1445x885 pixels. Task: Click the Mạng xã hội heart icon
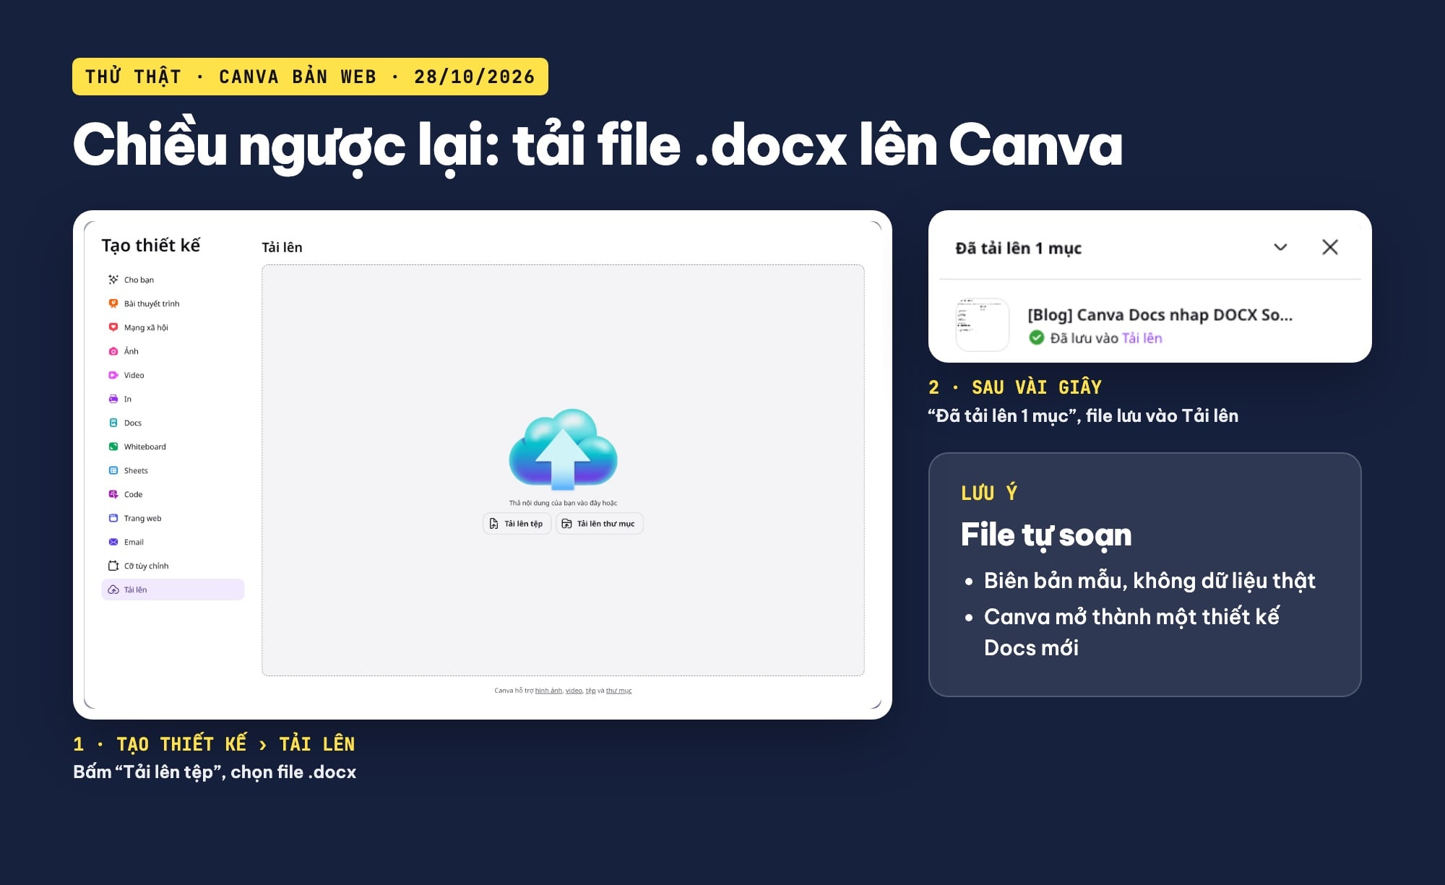tap(113, 327)
